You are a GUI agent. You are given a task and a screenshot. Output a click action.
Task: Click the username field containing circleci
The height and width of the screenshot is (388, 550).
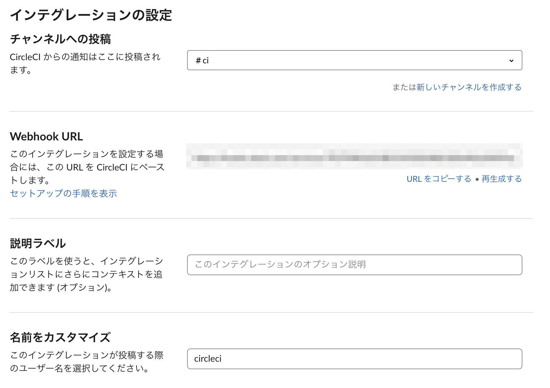(x=354, y=359)
